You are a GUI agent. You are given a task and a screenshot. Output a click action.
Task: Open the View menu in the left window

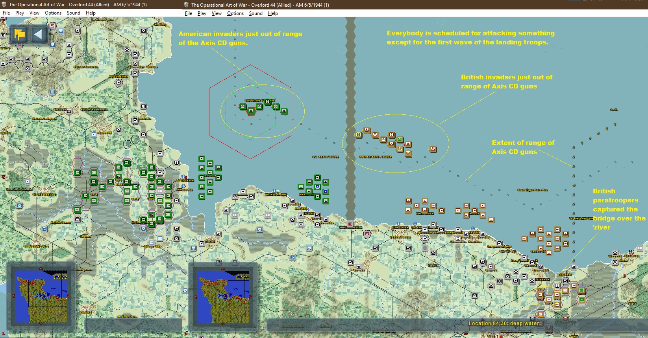[34, 13]
